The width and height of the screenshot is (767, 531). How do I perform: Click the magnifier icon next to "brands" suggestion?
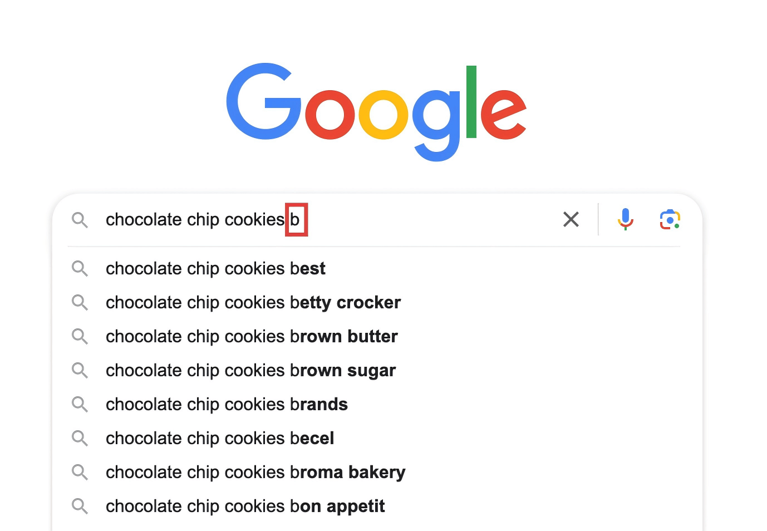click(80, 405)
